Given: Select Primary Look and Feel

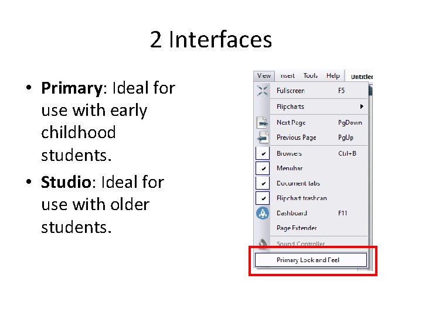Looking at the screenshot, I should 311,260.
